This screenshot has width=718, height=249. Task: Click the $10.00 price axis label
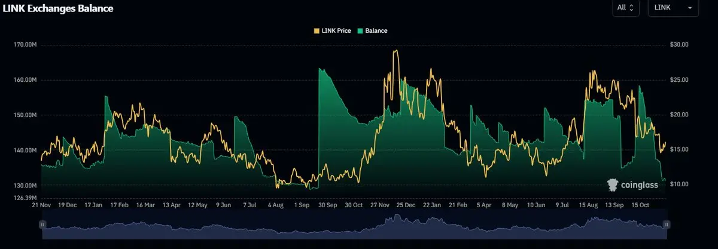coord(679,184)
